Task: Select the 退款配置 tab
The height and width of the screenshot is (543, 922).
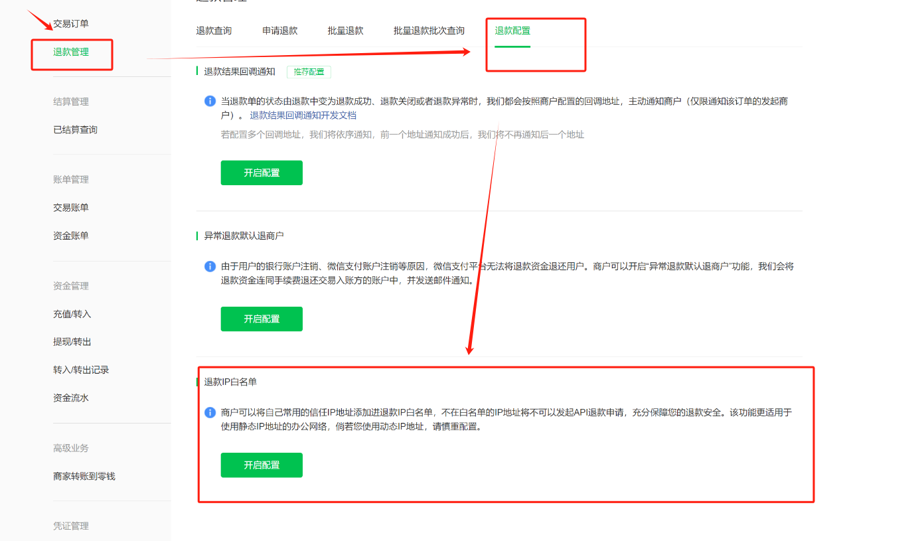Action: coord(512,31)
